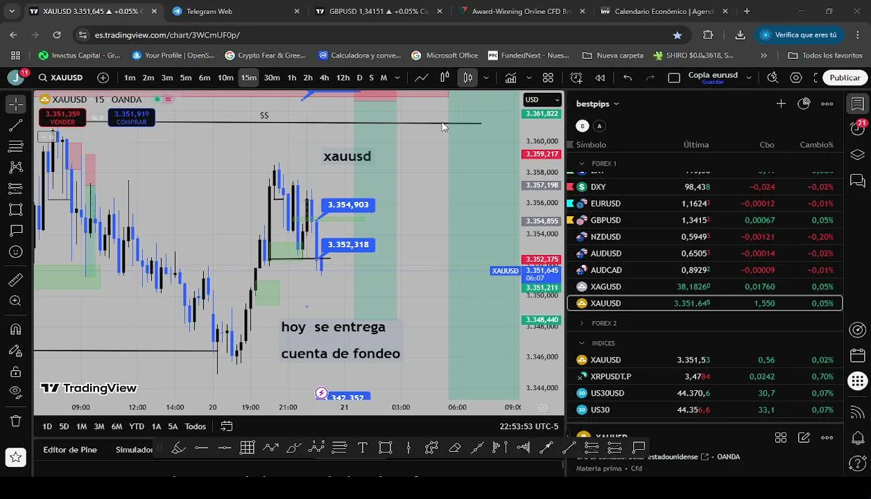Open the patterns drawing tool group
Viewport: 871px width, 499px height.
point(15,167)
